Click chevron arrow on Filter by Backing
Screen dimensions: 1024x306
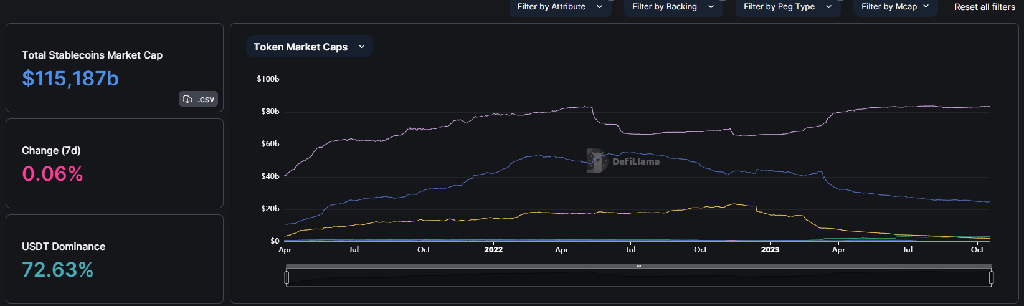[711, 7]
